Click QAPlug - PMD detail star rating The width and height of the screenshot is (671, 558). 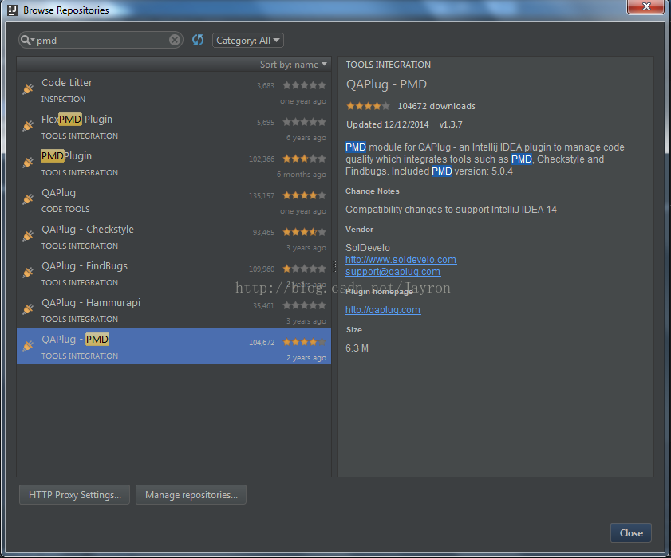tap(368, 105)
